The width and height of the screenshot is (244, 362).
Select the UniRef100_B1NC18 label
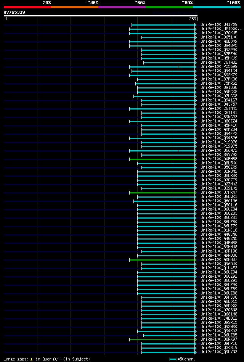tap(219, 230)
